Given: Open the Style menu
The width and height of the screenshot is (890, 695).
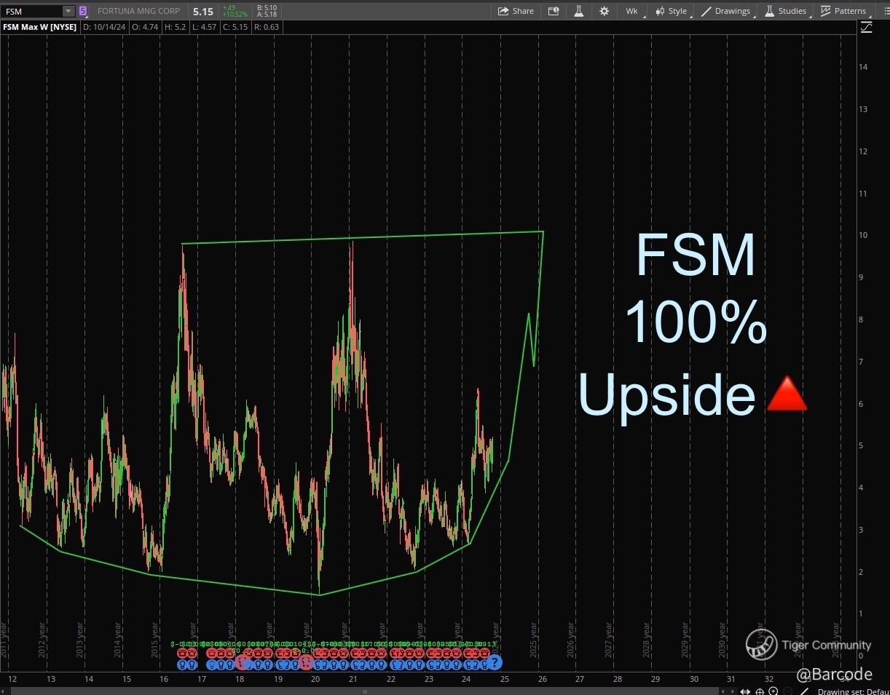Looking at the screenshot, I should 672,11.
